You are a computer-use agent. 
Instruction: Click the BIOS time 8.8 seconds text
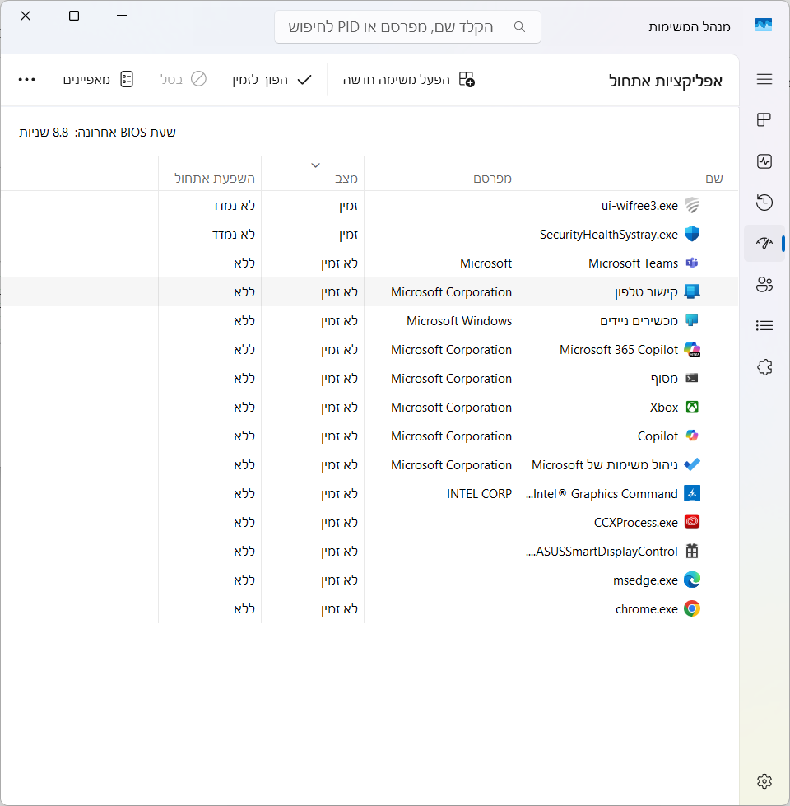(98, 132)
